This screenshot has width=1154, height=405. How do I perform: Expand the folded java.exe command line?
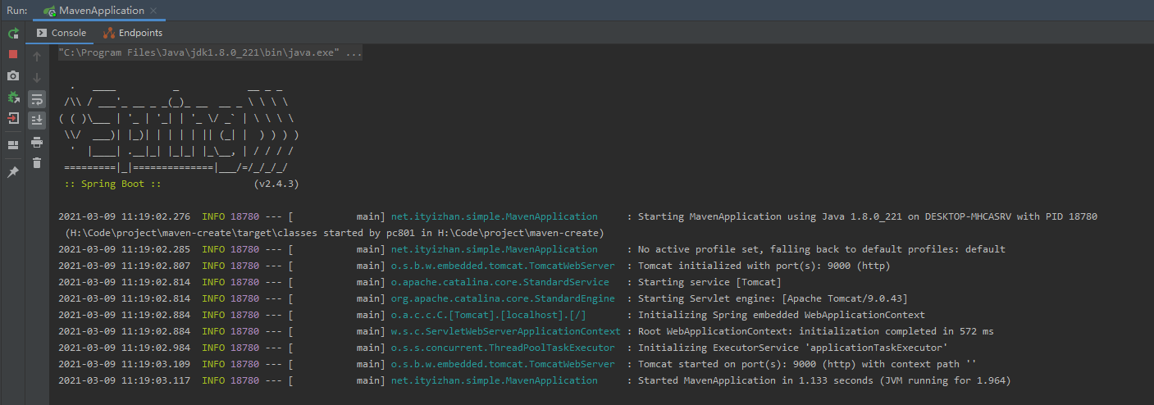210,53
